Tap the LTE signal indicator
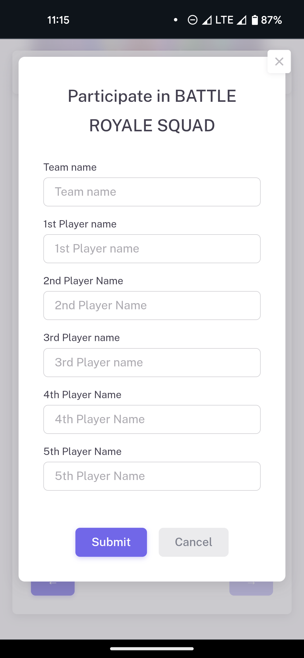Viewport: 304px width, 658px height. tap(224, 20)
